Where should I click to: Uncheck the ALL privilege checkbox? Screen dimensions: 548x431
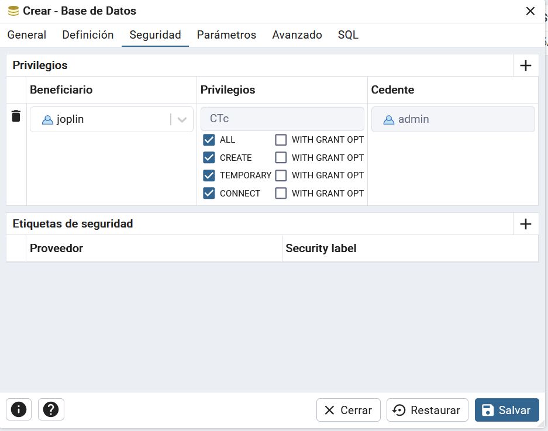pyautogui.click(x=209, y=140)
